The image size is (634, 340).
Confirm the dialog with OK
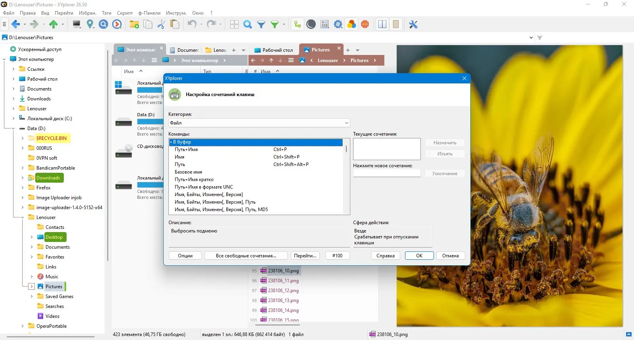pyautogui.click(x=419, y=256)
